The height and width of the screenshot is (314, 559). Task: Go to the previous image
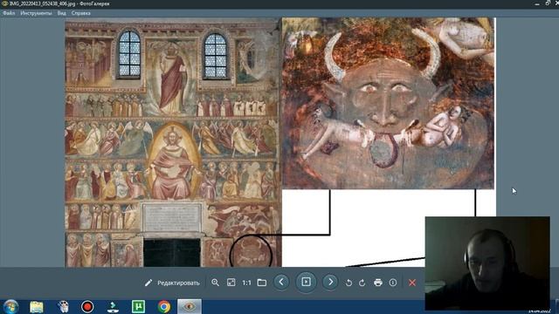281,282
